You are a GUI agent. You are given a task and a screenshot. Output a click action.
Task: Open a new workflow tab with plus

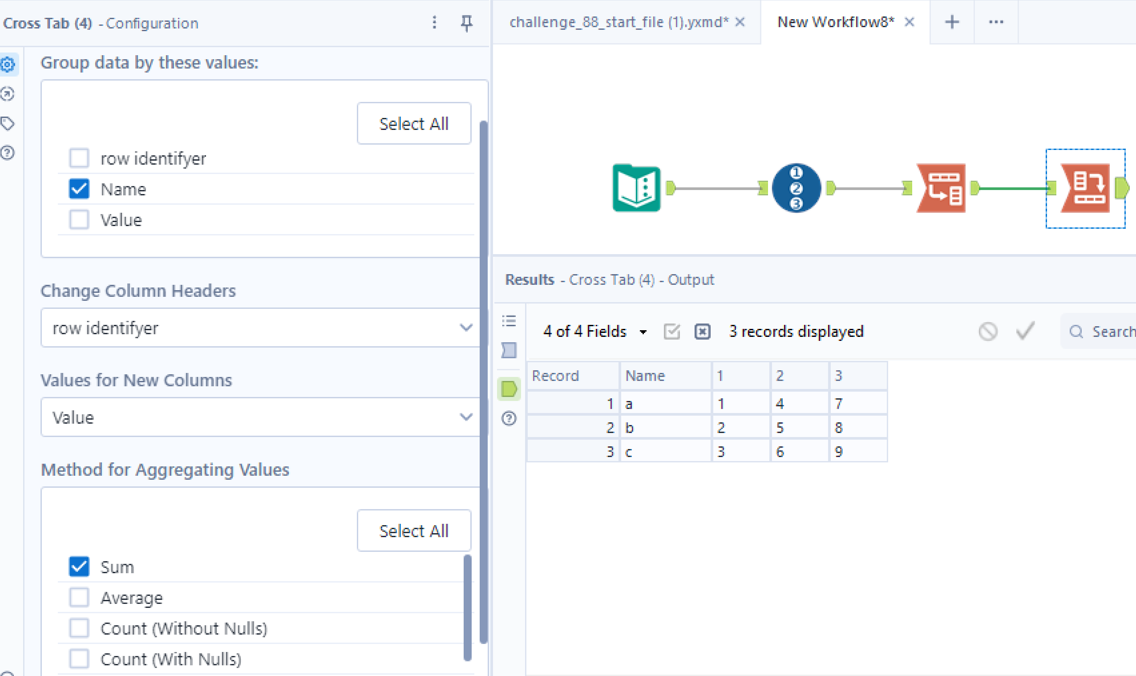(952, 22)
